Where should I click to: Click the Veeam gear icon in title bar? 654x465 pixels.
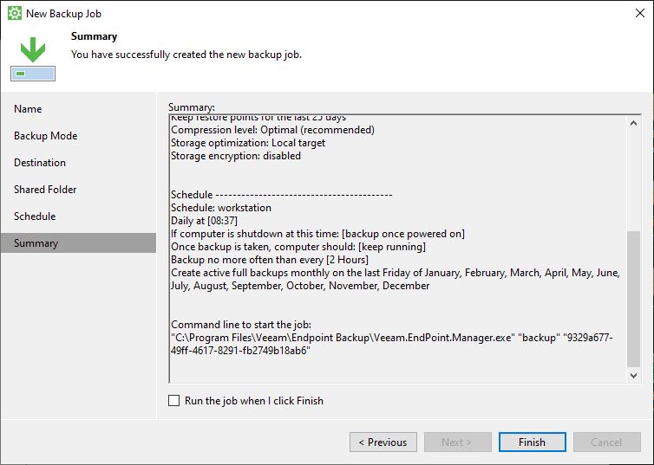[x=15, y=13]
